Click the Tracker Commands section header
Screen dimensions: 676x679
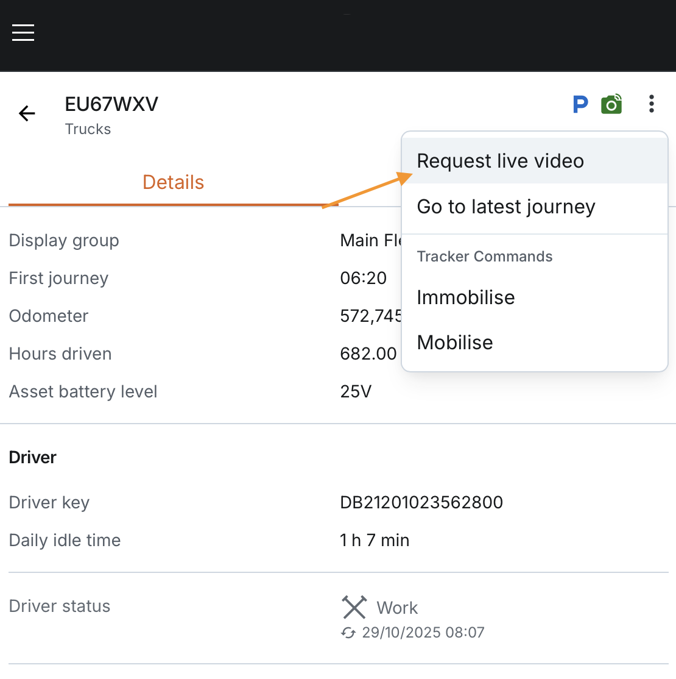point(485,257)
